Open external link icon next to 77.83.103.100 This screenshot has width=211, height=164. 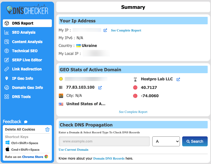[x=100, y=88]
